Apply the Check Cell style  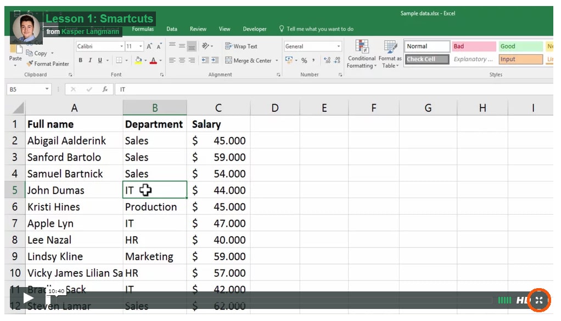[427, 59]
